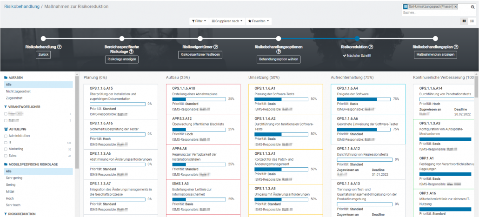Click the Risikoreduktion step circle on timeline

pos(357,39)
